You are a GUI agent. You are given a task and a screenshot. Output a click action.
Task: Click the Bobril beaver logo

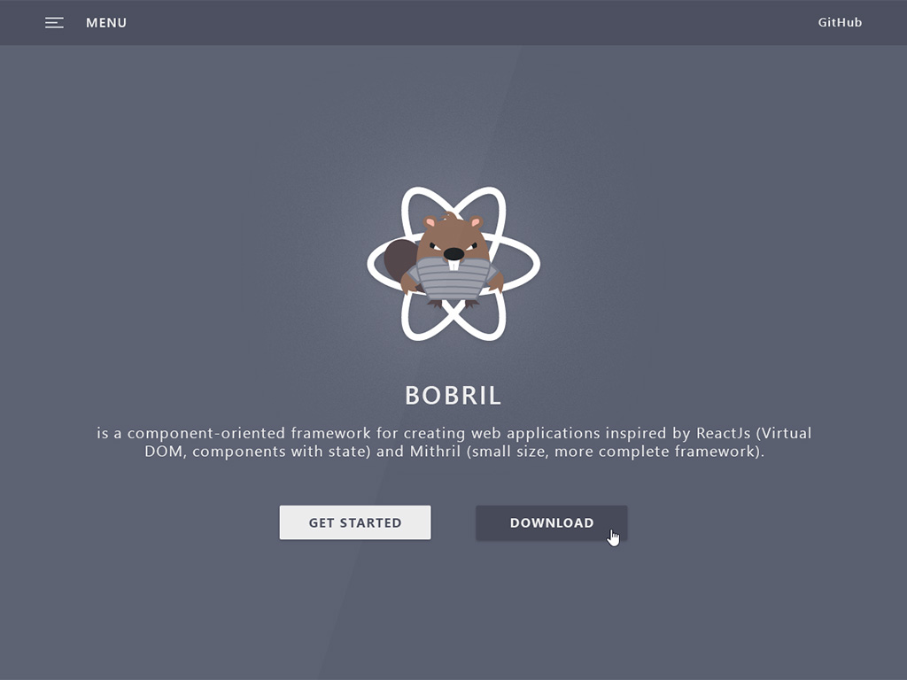(x=453, y=264)
